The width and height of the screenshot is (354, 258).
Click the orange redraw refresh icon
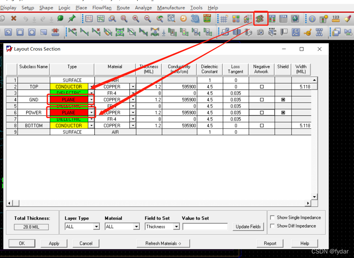point(183,18)
